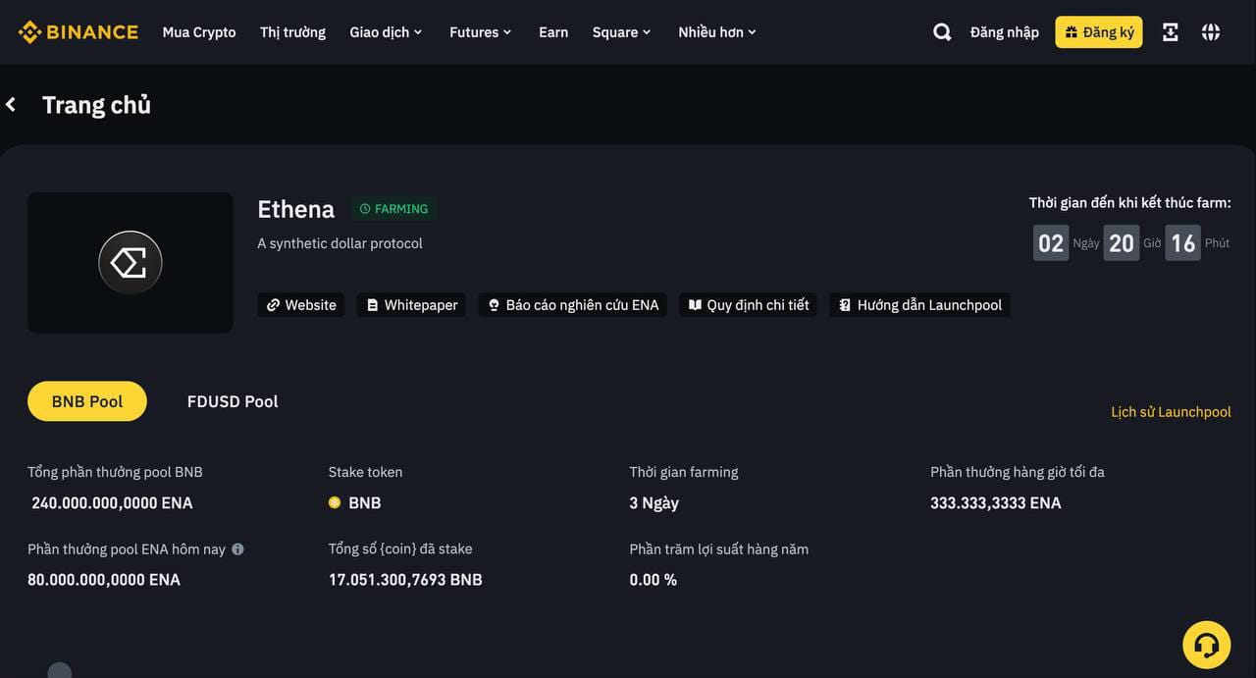Open the search icon in the navbar

coord(941,31)
